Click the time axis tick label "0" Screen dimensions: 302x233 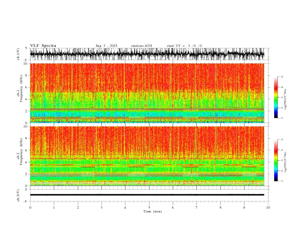(x=30, y=207)
